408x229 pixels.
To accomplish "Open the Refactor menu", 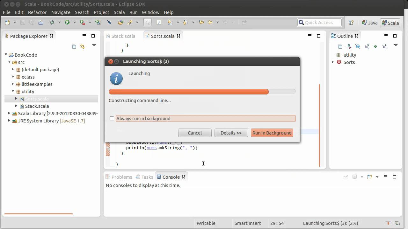I will [37, 12].
